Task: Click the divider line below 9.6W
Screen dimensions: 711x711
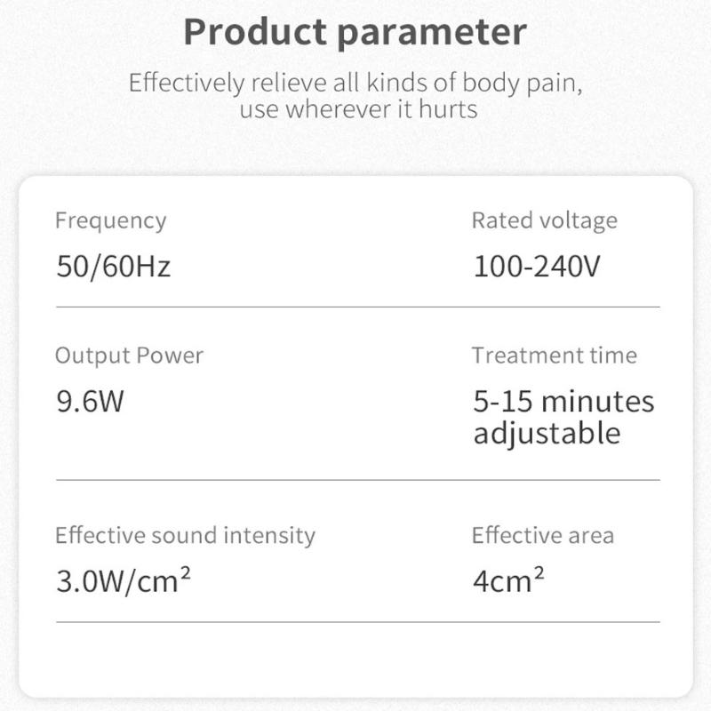Action: point(357,480)
